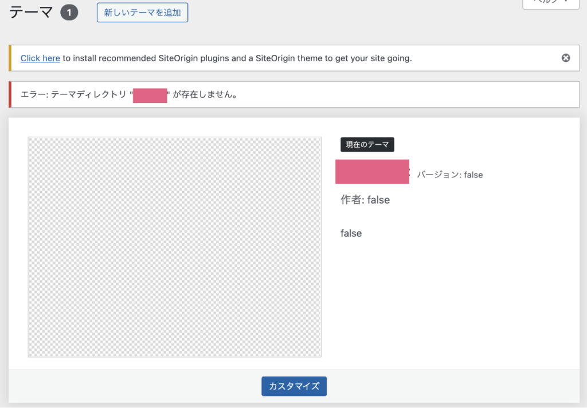Click the 作者: false author line
Image resolution: width=587 pixels, height=408 pixels.
(365, 200)
